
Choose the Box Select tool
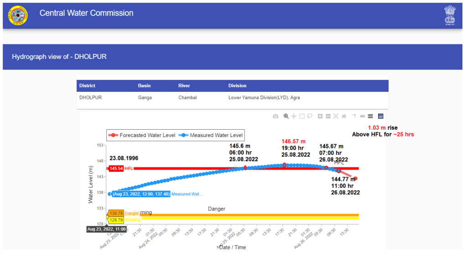(x=301, y=116)
